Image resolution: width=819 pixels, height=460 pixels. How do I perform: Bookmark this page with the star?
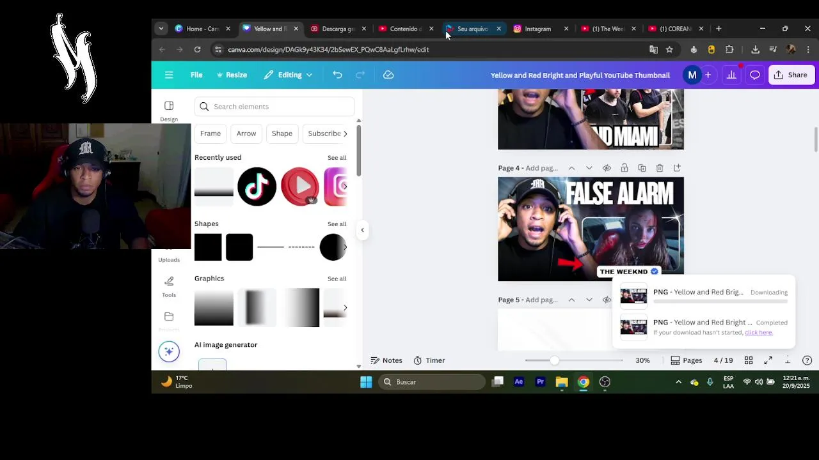pyautogui.click(x=669, y=49)
